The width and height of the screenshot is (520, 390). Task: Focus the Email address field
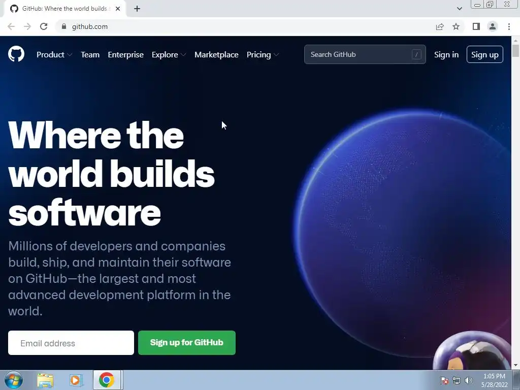(71, 343)
